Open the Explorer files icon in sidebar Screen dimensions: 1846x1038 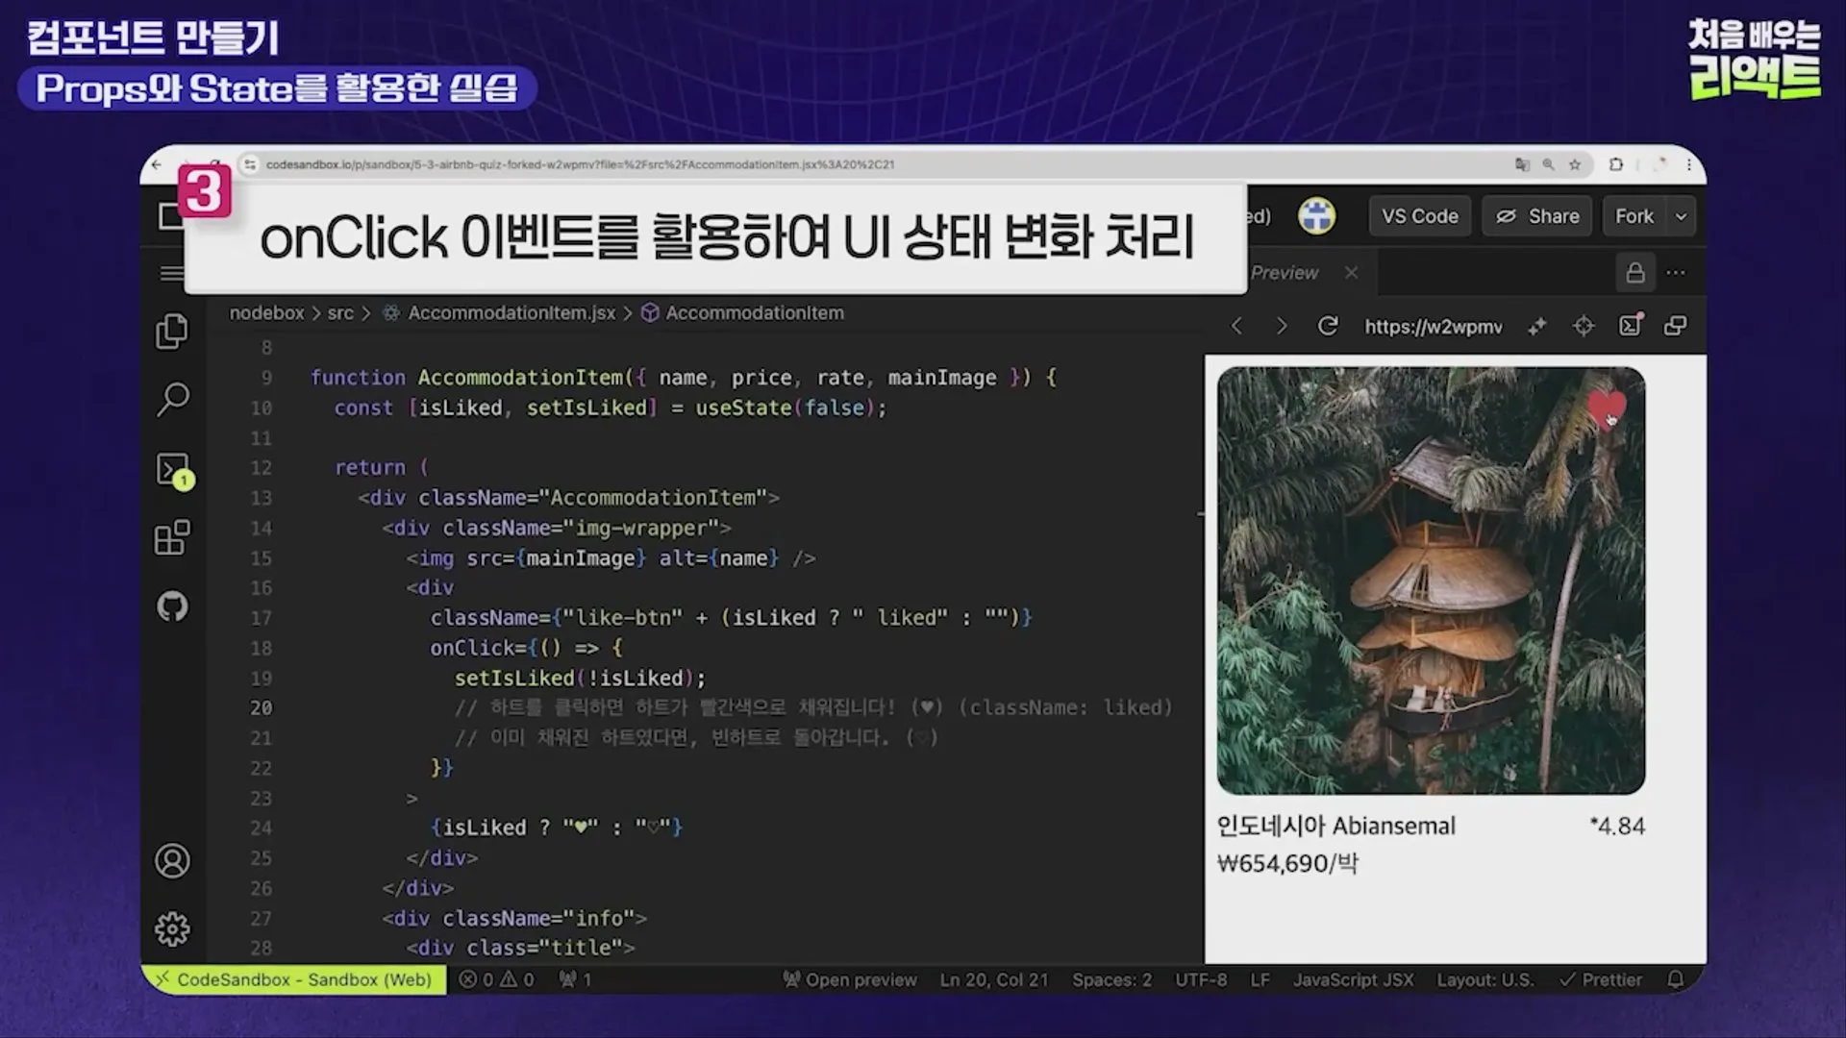point(172,332)
